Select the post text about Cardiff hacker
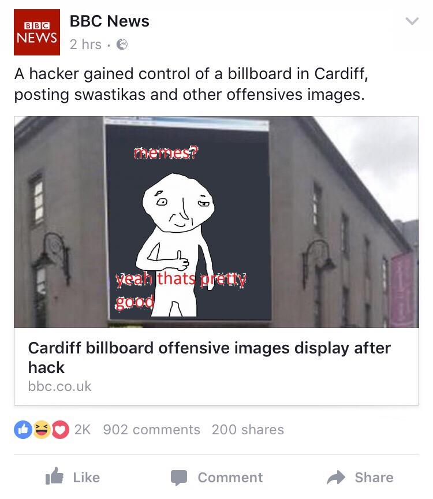Image resolution: width=433 pixels, height=499 pixels. pos(191,84)
